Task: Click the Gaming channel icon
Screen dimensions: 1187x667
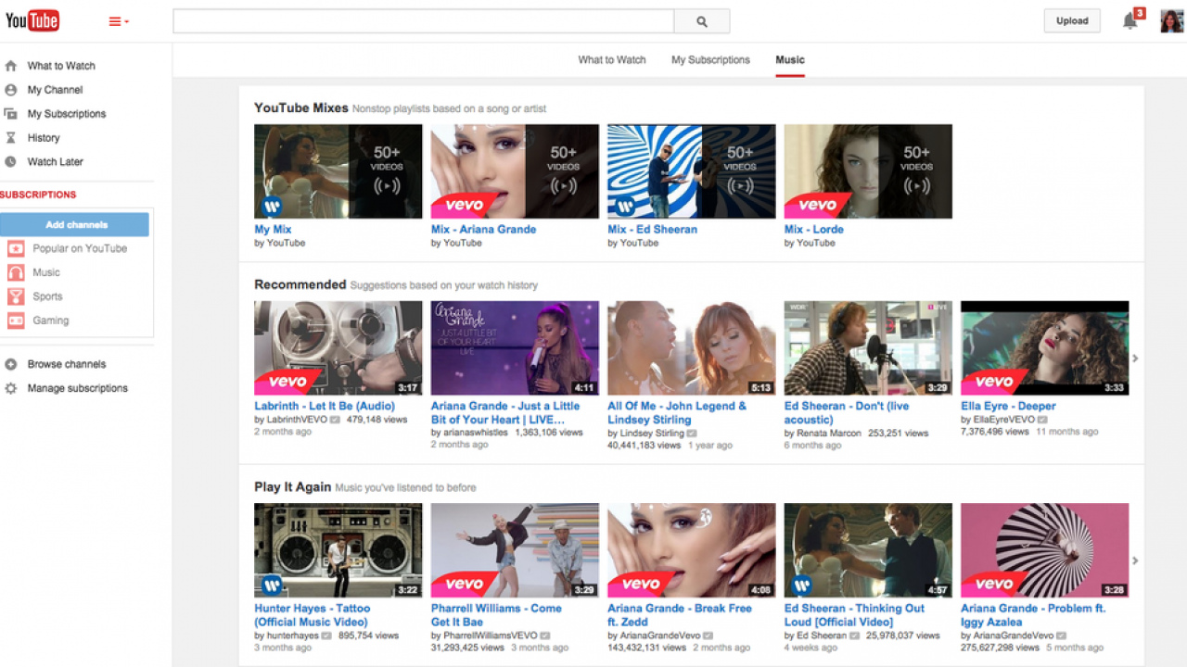Action: point(16,321)
